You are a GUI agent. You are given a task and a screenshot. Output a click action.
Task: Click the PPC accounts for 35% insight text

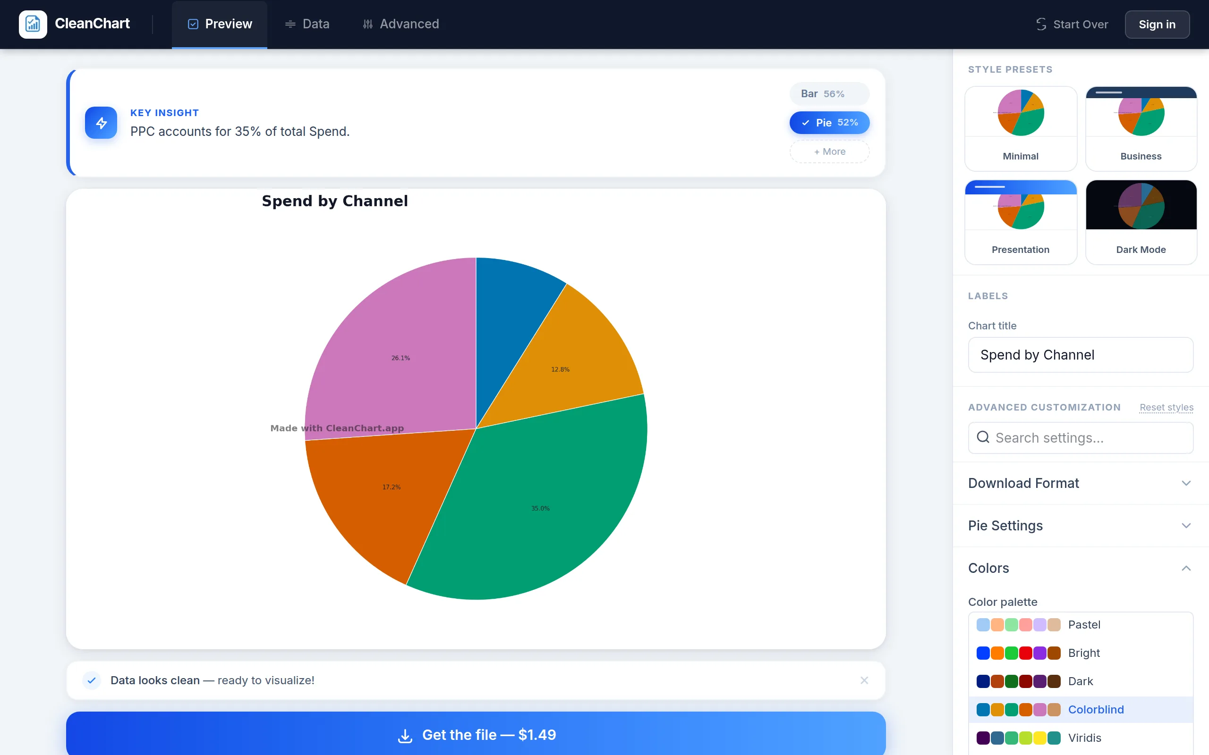pos(240,131)
